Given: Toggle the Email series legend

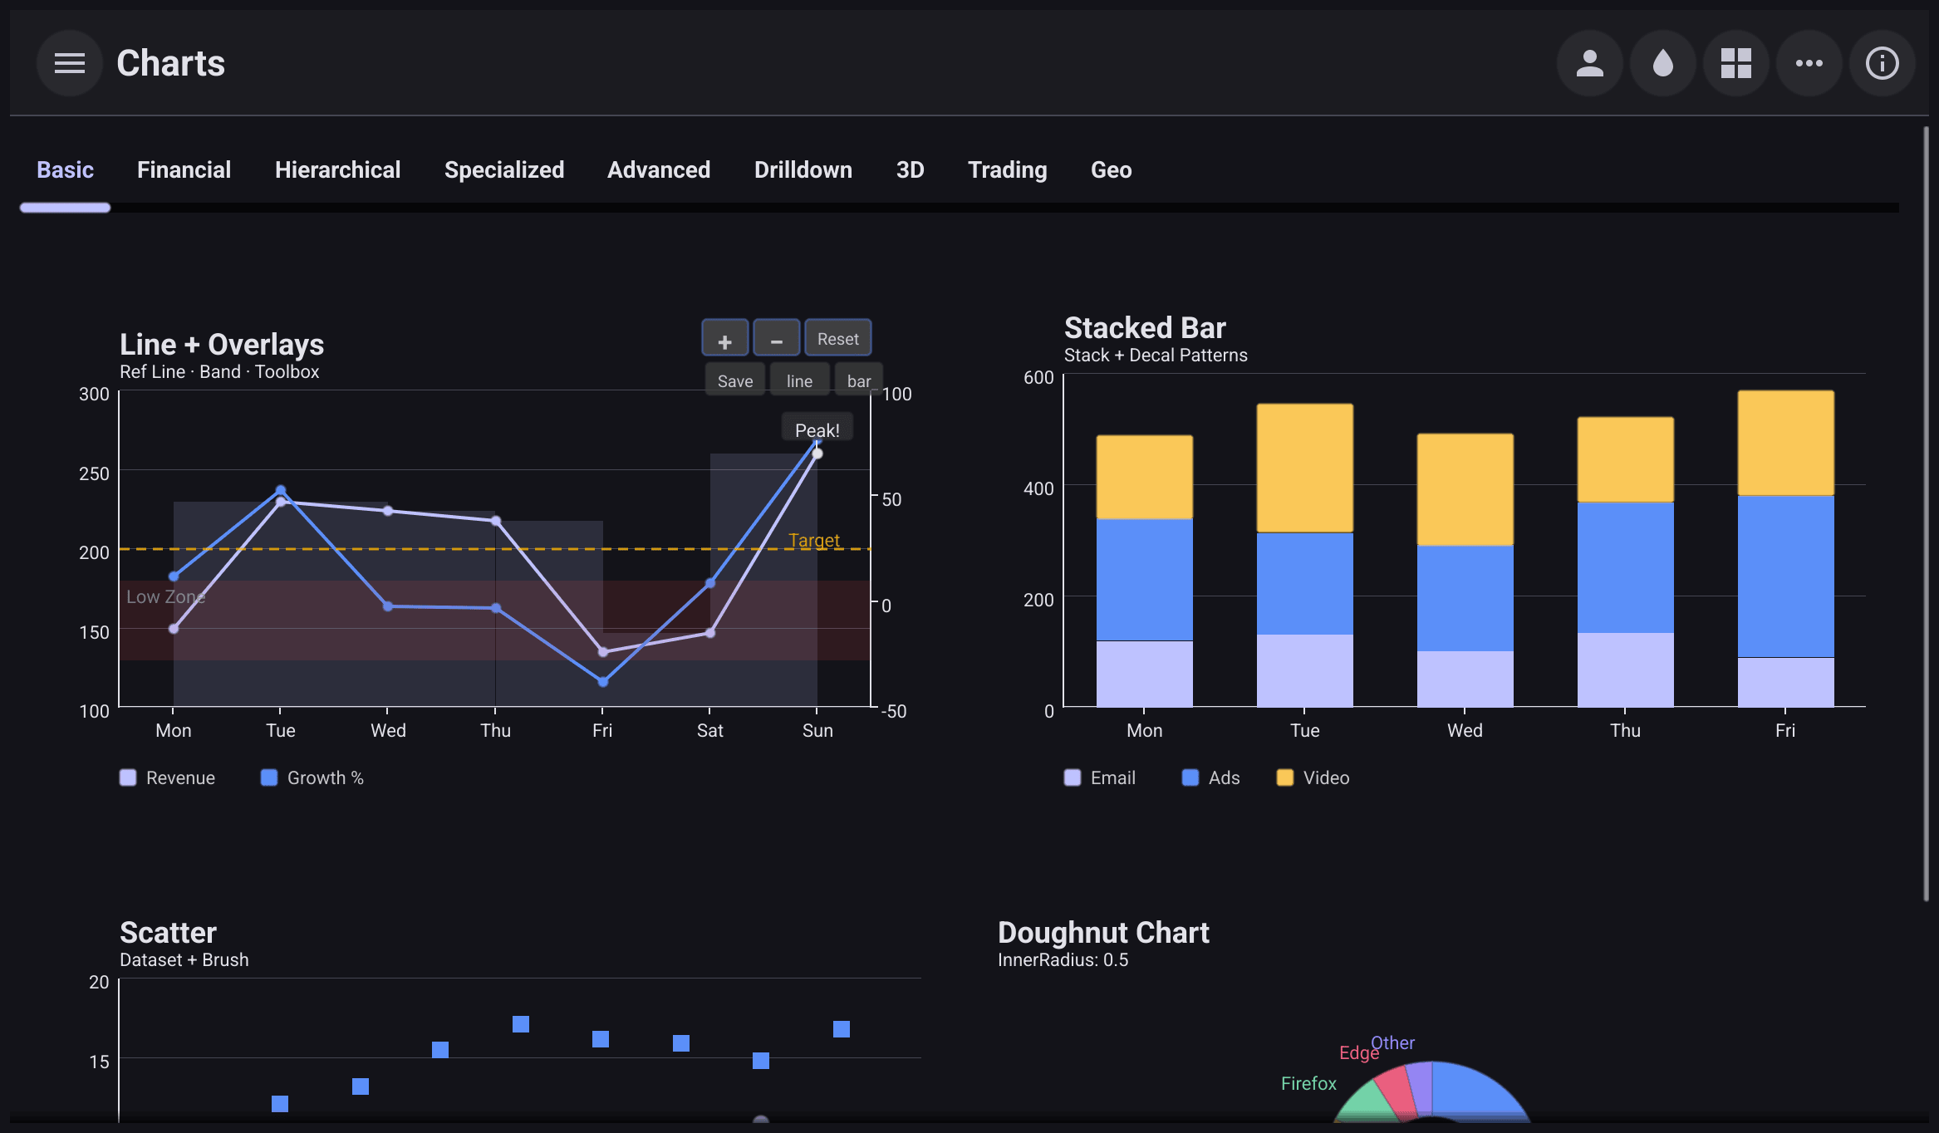Looking at the screenshot, I should (x=1100, y=777).
